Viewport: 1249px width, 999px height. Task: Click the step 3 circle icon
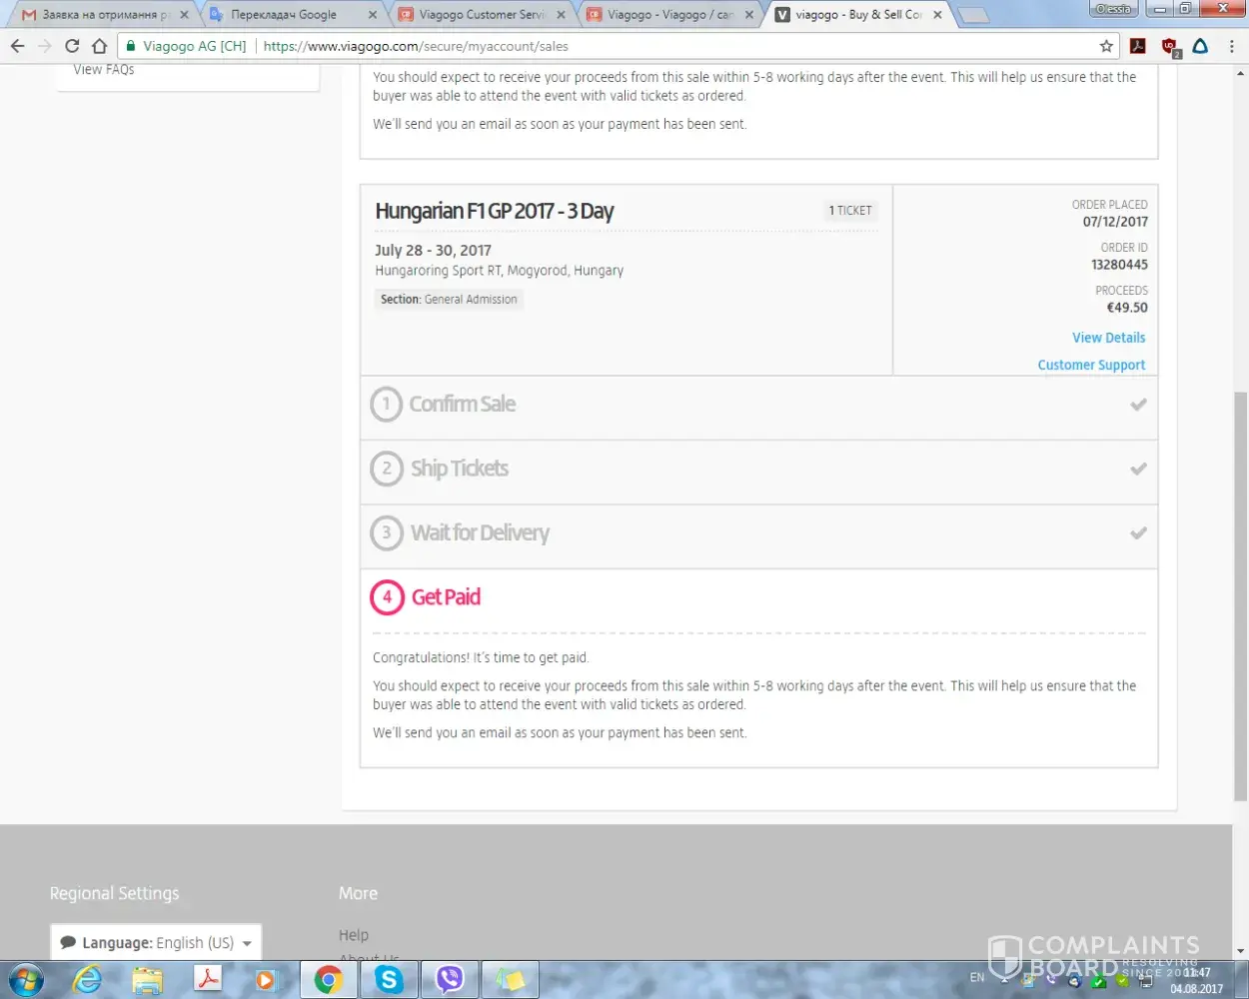coord(387,532)
